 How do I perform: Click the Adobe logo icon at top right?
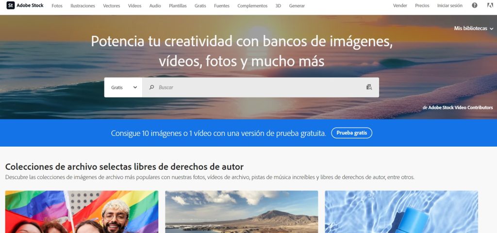click(490, 5)
